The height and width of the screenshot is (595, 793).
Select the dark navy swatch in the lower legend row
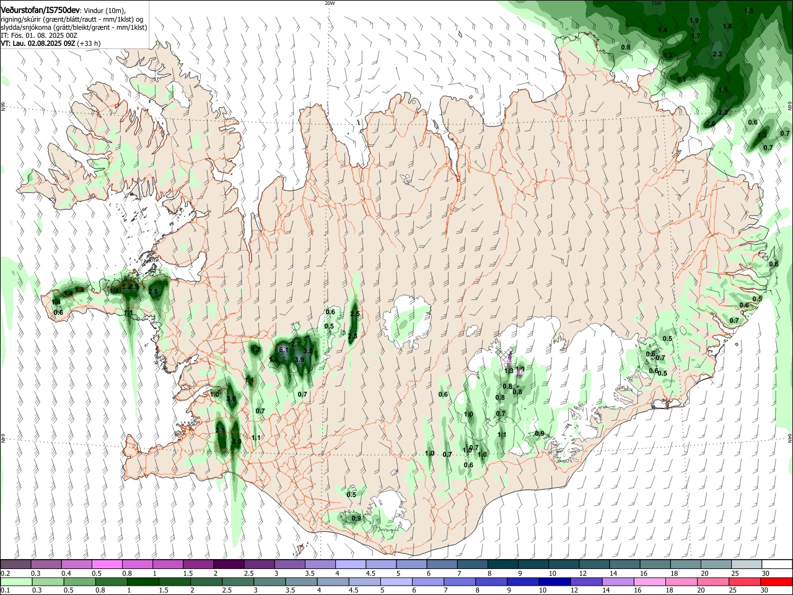(x=553, y=582)
